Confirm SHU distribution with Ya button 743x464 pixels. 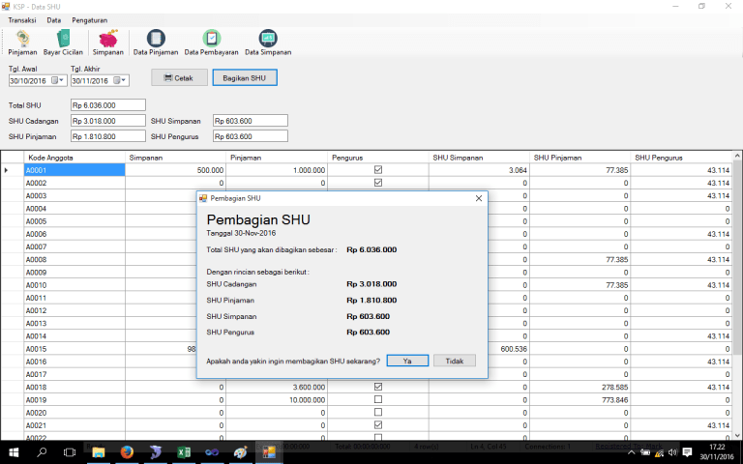coord(407,361)
